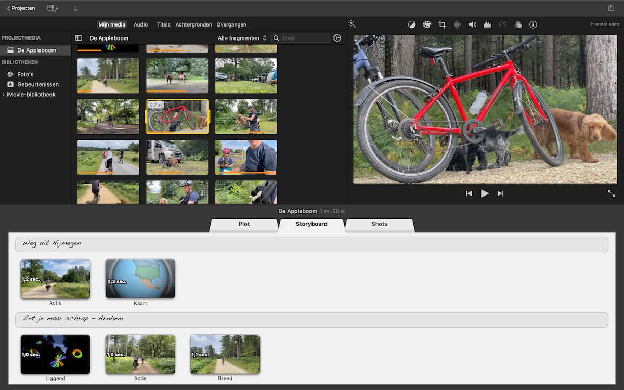Open the clip information panel
This screenshot has width=624, height=390.
pos(533,24)
